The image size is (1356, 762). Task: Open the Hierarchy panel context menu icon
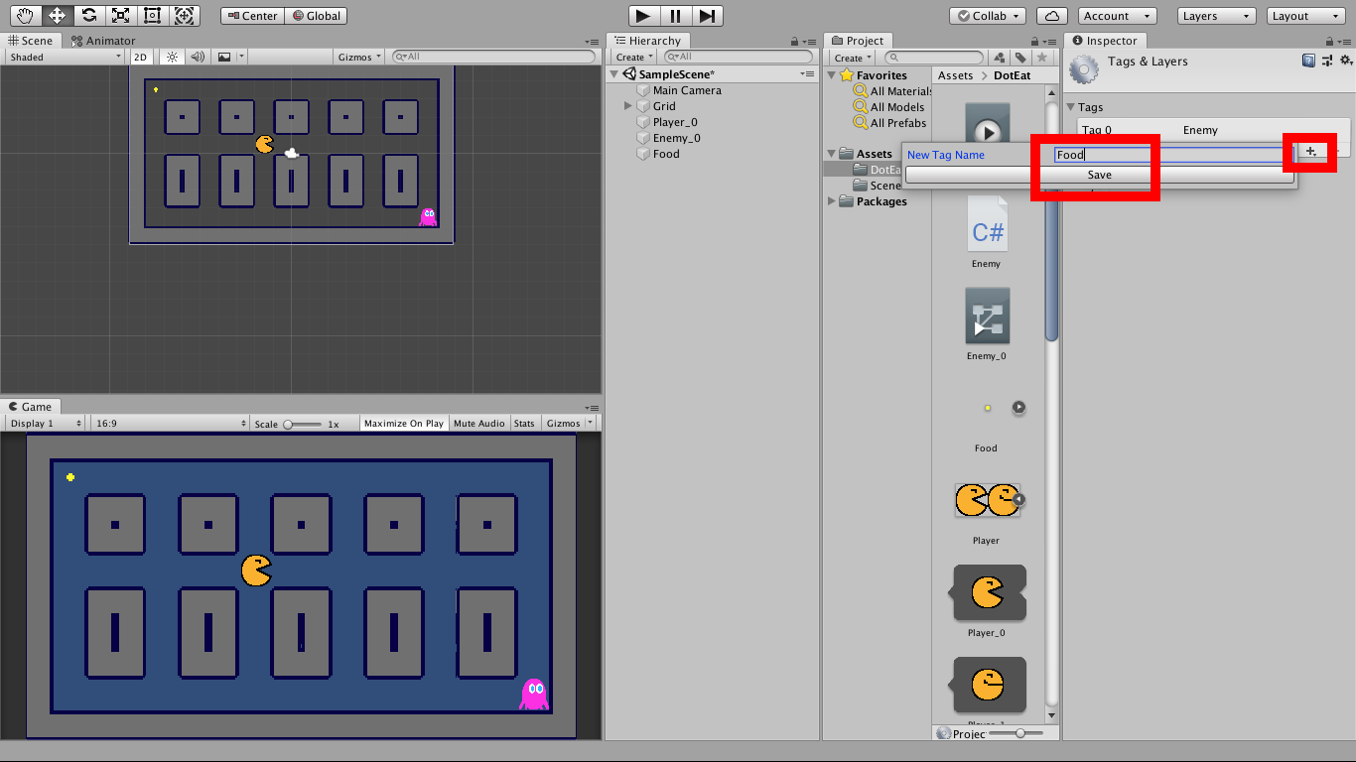pos(811,42)
